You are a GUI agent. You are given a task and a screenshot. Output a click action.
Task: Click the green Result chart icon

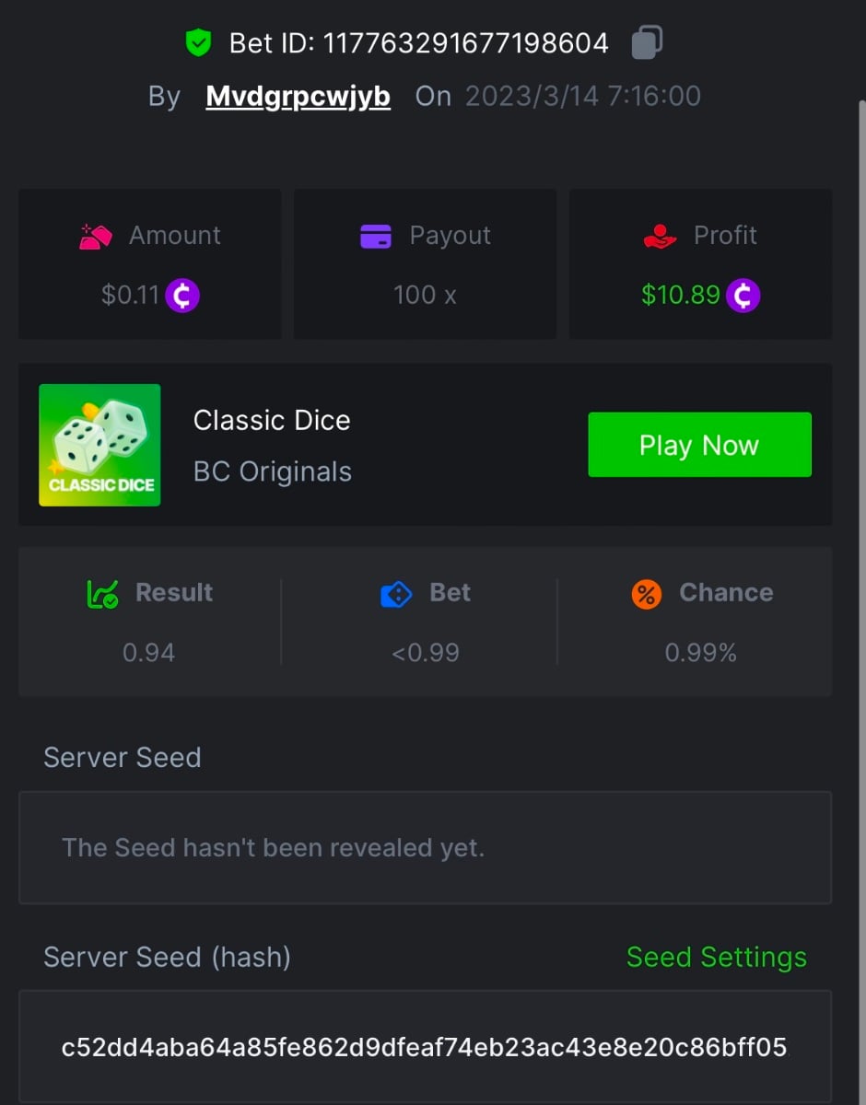click(102, 594)
